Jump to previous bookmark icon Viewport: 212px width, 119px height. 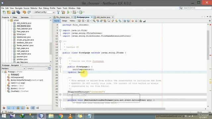[x=113, y=21]
